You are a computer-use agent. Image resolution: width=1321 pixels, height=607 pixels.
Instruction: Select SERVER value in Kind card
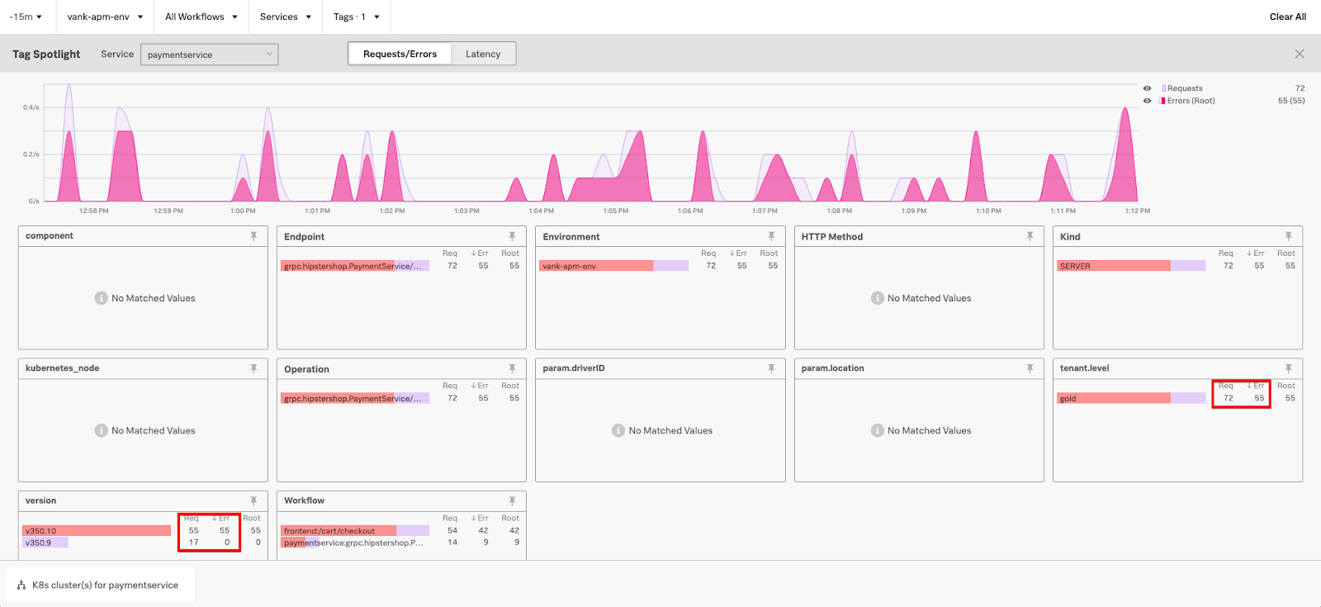(1131, 266)
